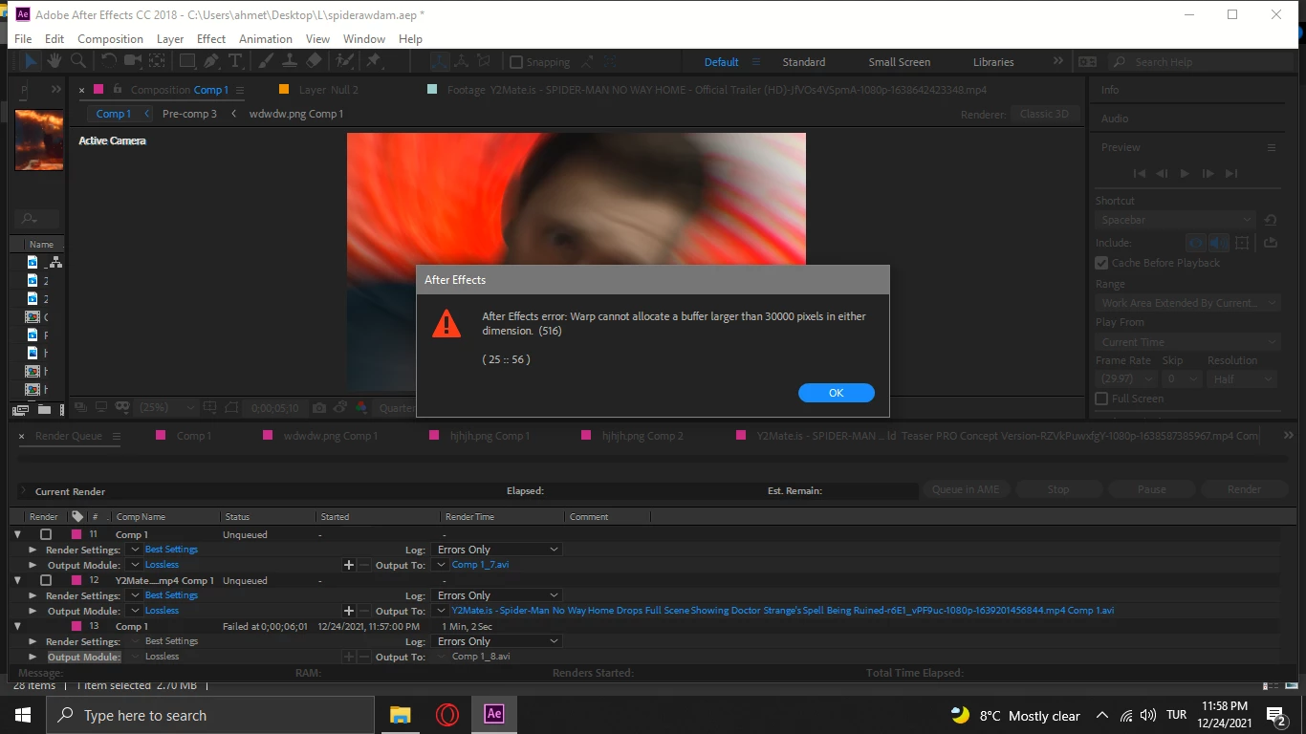This screenshot has height=734, width=1306.
Task: Jump to first frame in Preview panel
Action: point(1139,173)
